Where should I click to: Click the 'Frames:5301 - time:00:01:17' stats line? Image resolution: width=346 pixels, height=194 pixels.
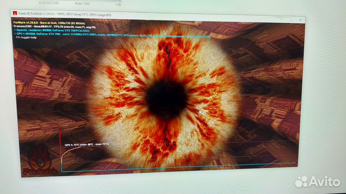[x=54, y=27]
